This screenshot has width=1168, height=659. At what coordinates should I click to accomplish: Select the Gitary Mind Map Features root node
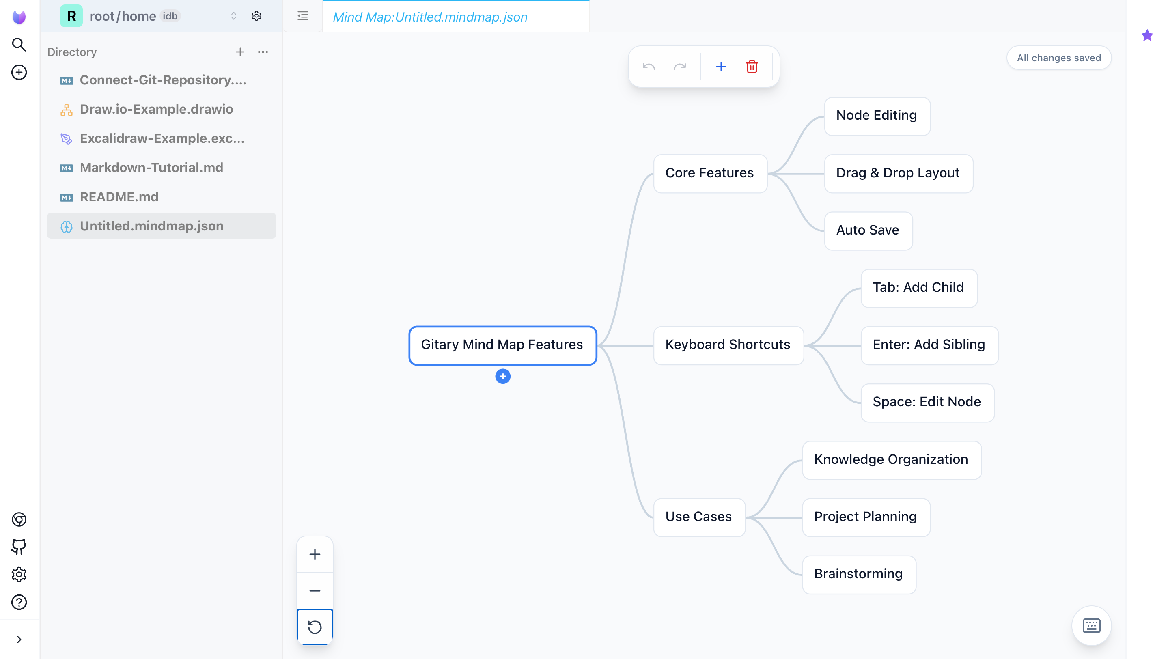[x=502, y=345]
